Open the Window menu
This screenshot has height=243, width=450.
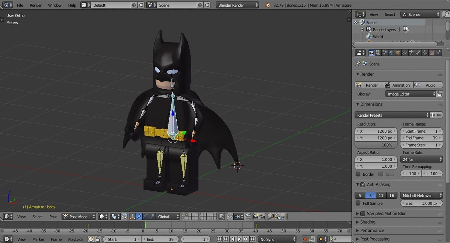(x=55, y=5)
